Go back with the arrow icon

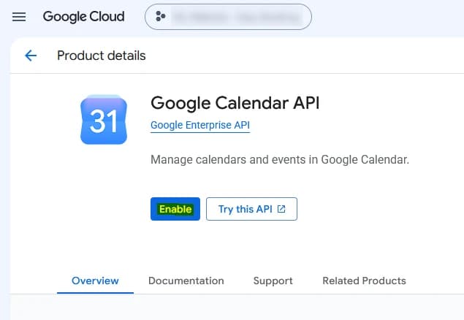(x=31, y=56)
